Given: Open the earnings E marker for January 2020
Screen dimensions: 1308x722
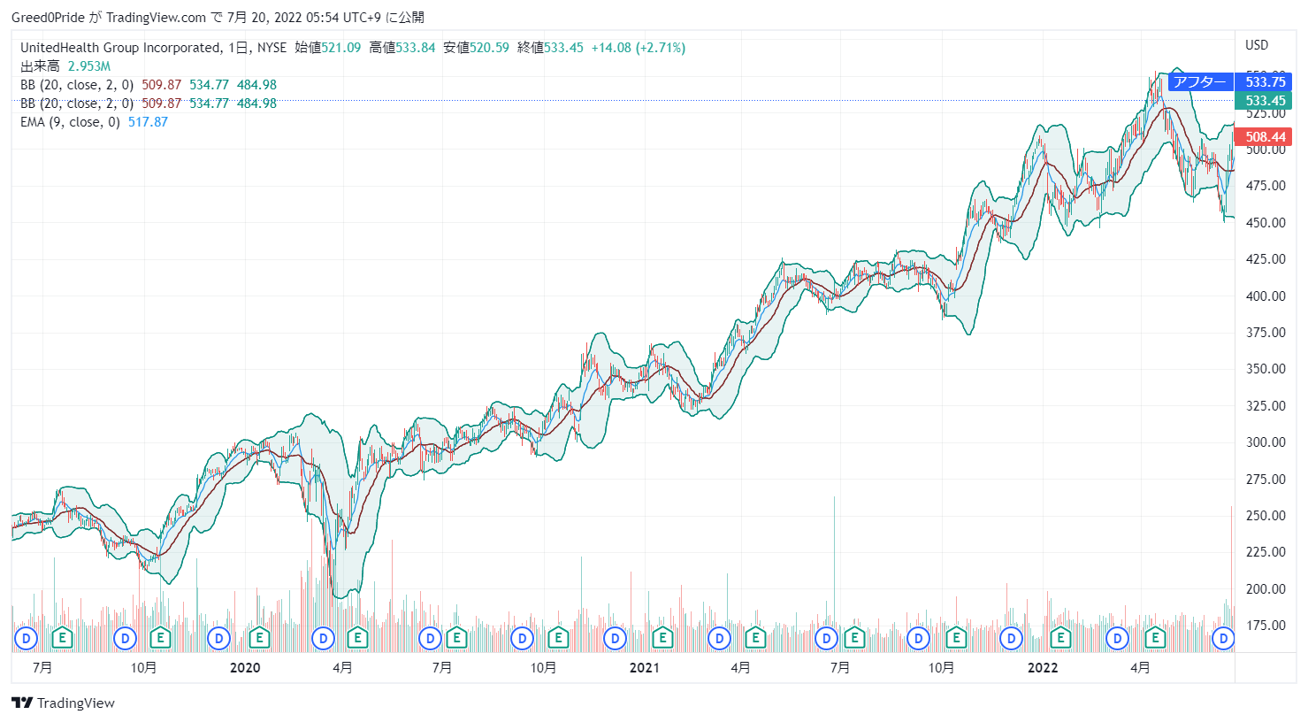Looking at the screenshot, I should coord(259,637).
